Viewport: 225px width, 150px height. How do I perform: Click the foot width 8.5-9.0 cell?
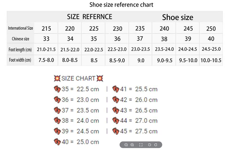(x=117, y=60)
